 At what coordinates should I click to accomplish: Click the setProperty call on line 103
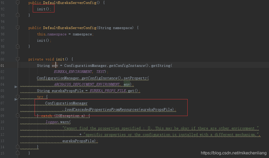(x=135, y=78)
